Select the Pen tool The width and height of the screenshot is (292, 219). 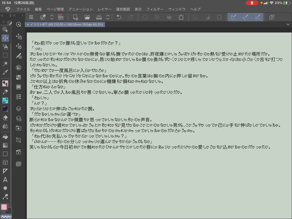point(5,92)
